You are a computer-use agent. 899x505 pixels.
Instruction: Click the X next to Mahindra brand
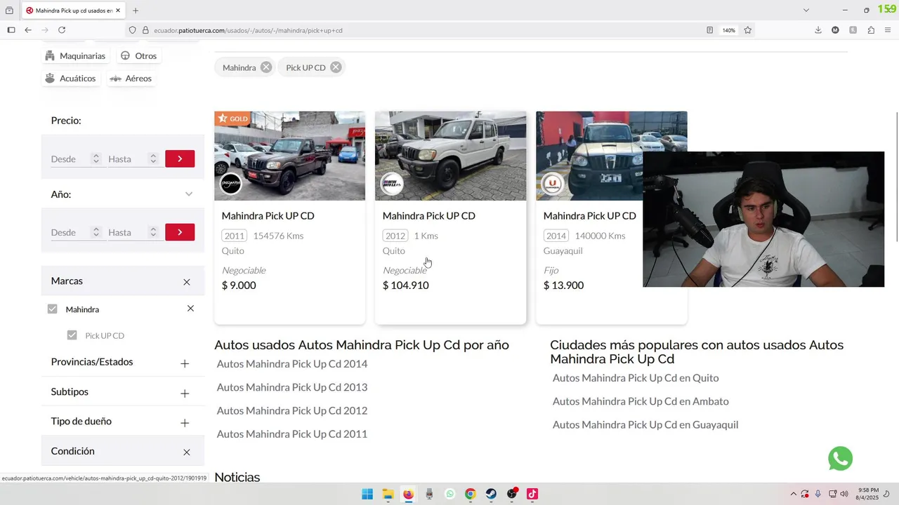click(x=190, y=309)
